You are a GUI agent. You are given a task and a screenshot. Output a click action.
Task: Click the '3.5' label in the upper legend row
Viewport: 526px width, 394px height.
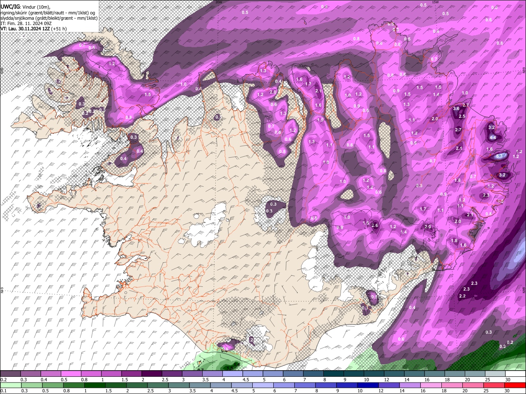[x=205, y=380]
